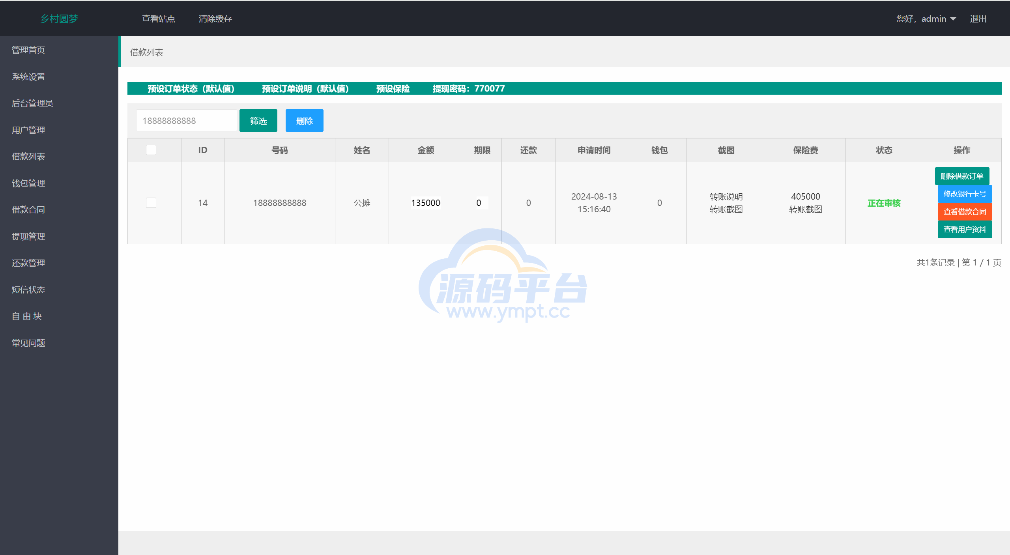
Task: Open 管理首页 in the sidebar
Action: click(28, 50)
